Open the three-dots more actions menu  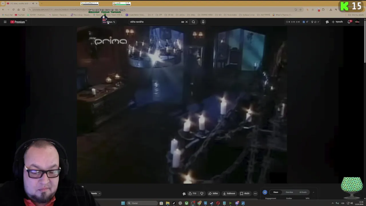tap(255, 193)
